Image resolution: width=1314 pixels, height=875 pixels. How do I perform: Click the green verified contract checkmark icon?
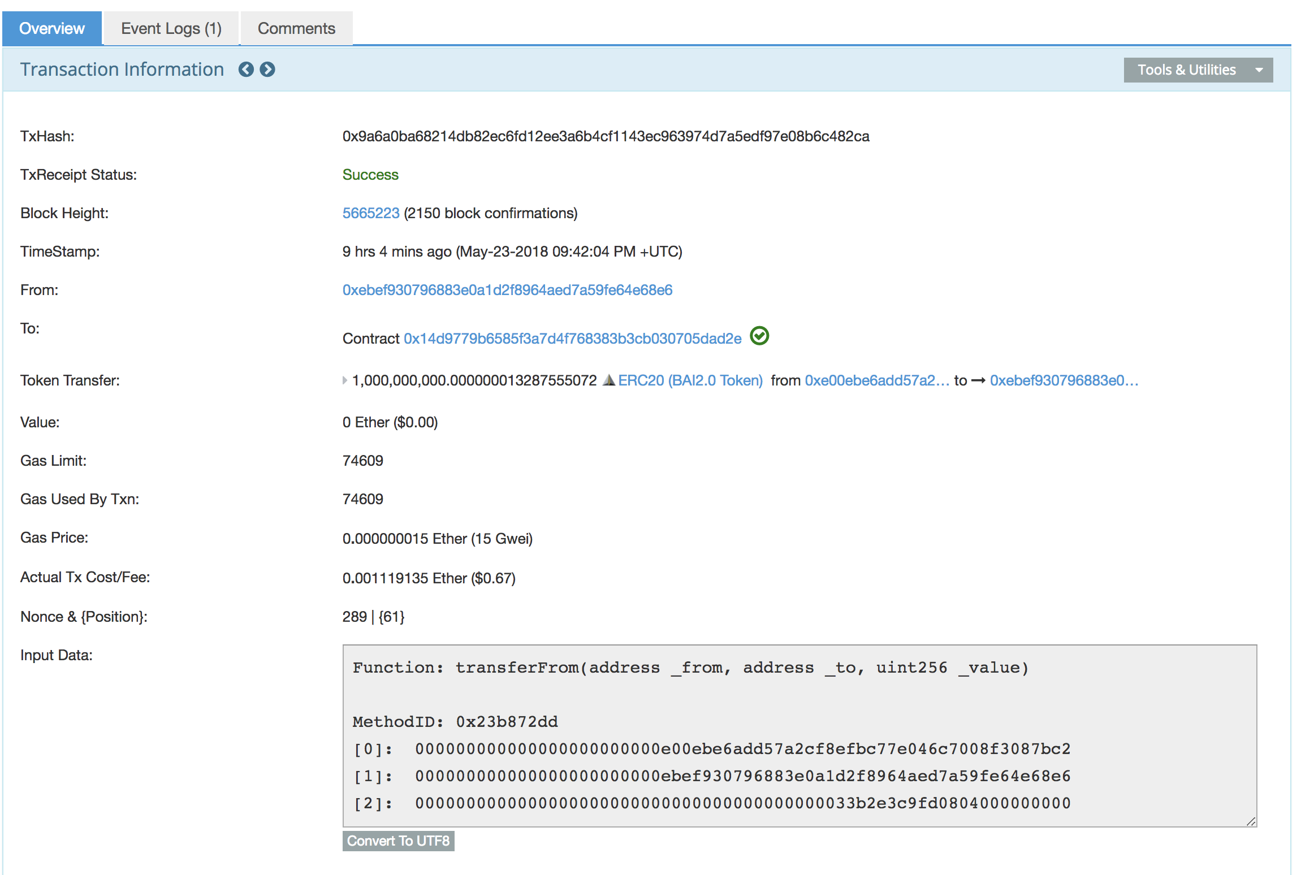(x=759, y=336)
